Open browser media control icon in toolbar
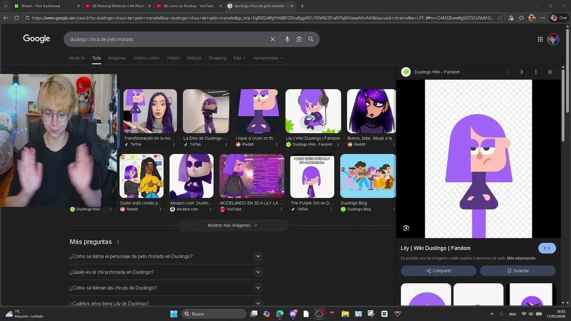571x321 pixels. coord(511,18)
